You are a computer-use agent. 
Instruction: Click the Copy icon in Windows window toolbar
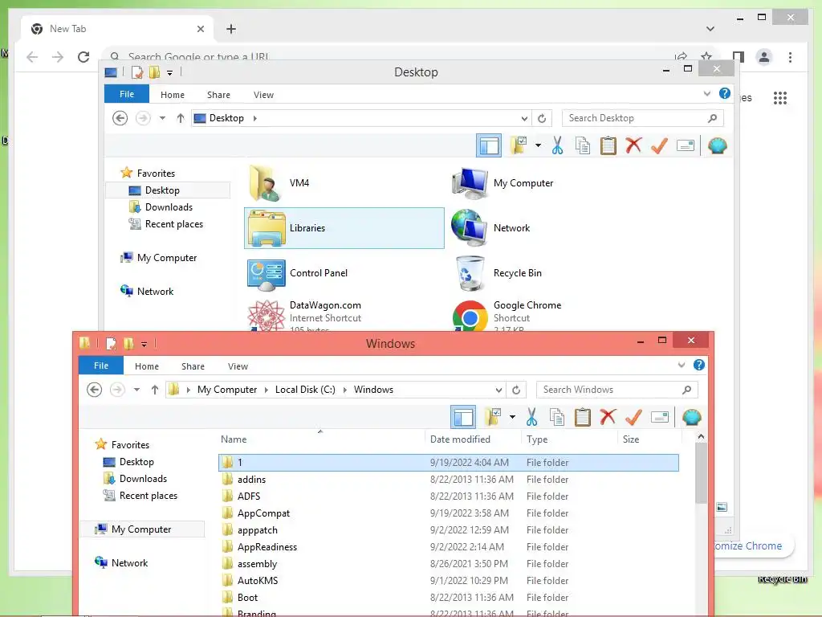(557, 417)
